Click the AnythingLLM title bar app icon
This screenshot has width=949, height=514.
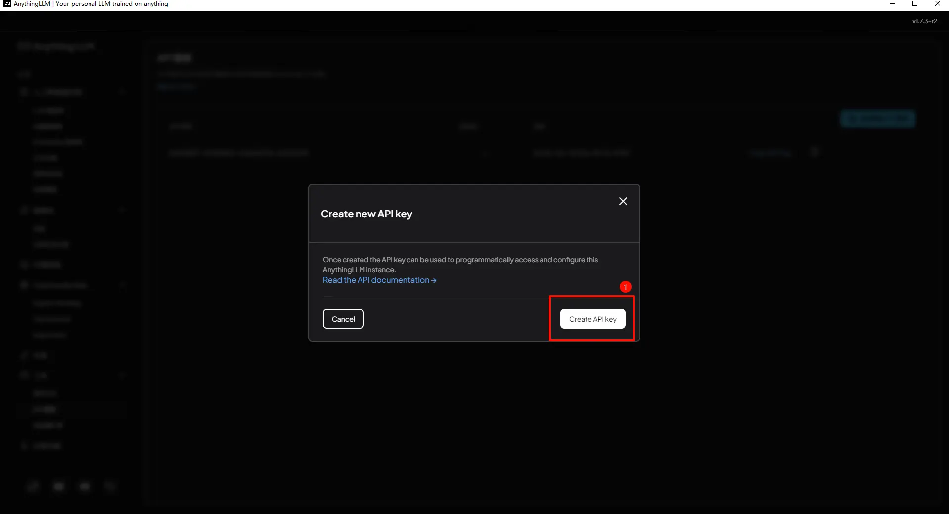[7, 4]
